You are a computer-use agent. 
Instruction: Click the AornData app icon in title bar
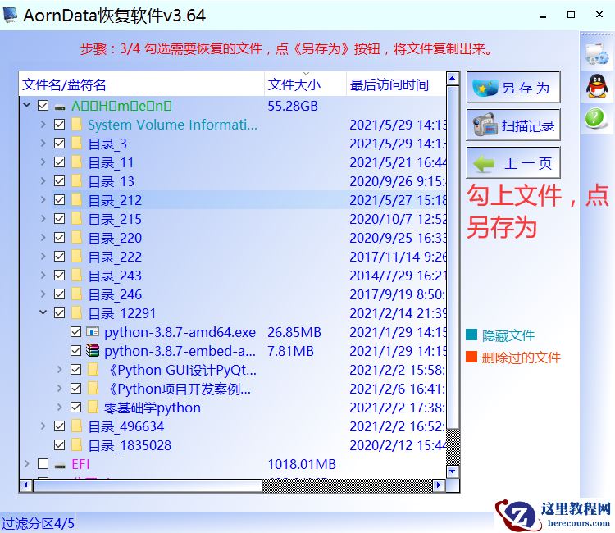(10, 15)
